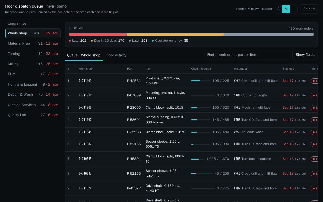The height and width of the screenshot is (202, 323).
Task: Open Outside Services work area
Action: (33, 105)
